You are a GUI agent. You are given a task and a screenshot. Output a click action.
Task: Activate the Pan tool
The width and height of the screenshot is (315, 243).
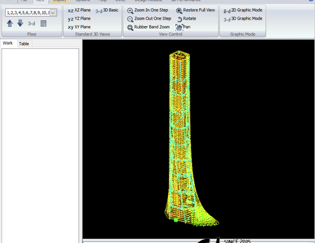click(x=183, y=27)
